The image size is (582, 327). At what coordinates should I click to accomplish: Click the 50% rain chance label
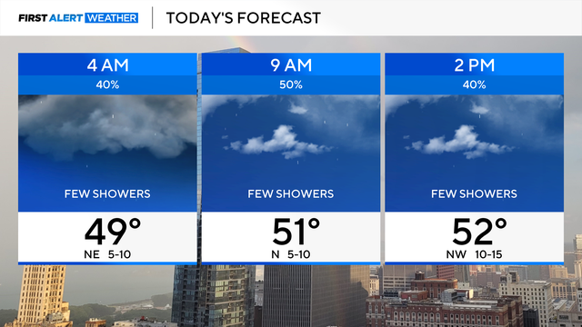[291, 84]
